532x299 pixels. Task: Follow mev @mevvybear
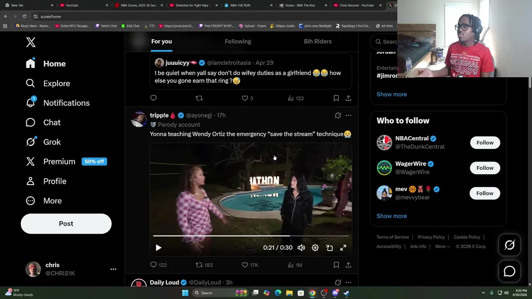(x=485, y=193)
